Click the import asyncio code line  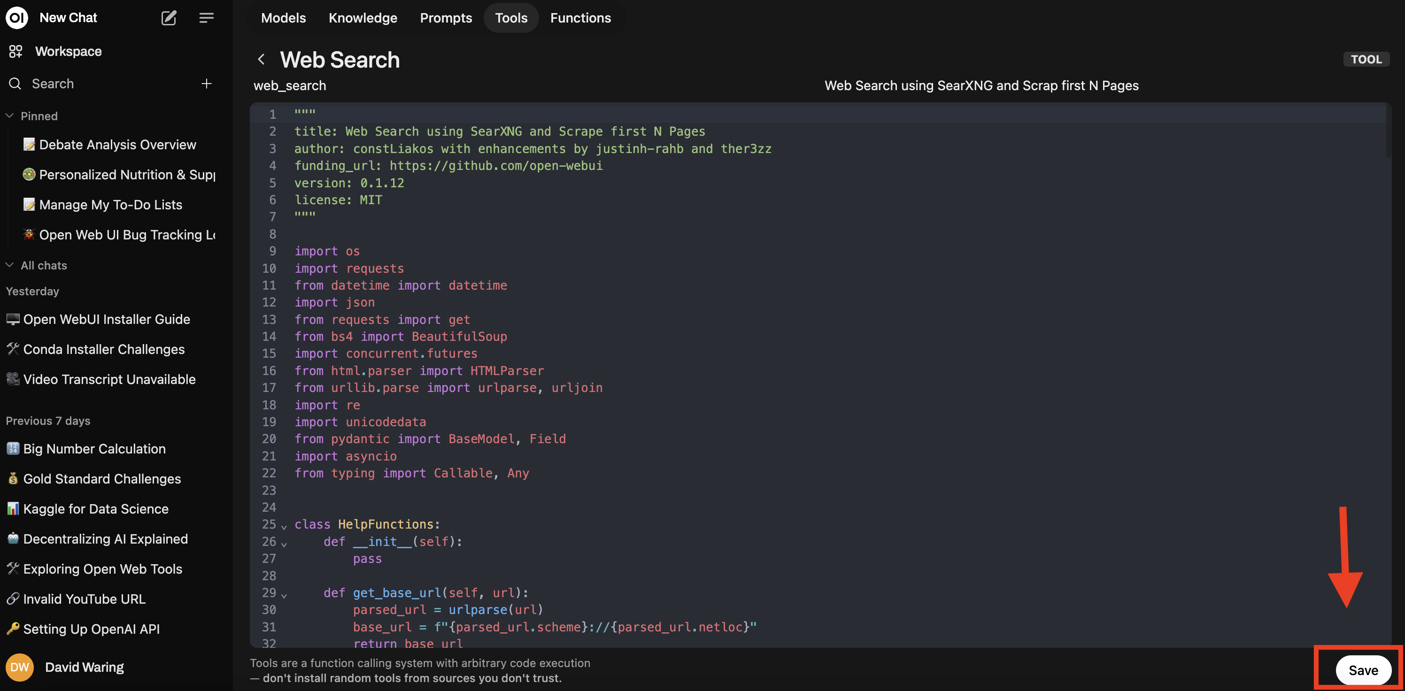pos(345,456)
